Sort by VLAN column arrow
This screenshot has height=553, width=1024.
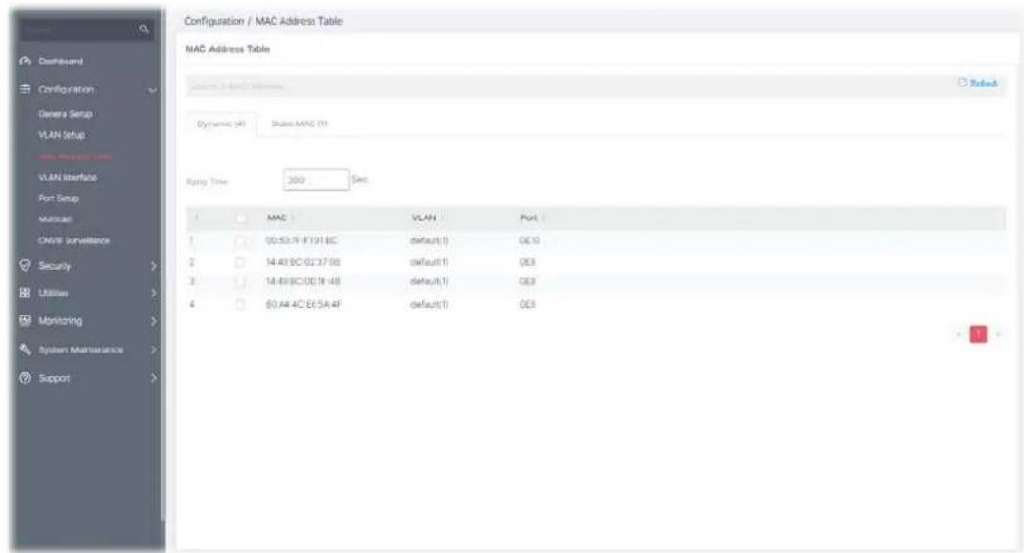pyautogui.click(x=443, y=219)
